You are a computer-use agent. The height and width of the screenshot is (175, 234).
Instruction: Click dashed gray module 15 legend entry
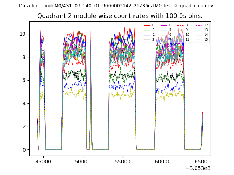[199, 39]
